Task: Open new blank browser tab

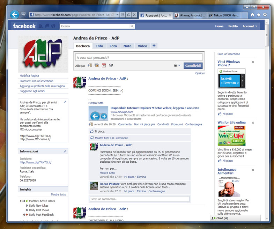Action: (244, 15)
